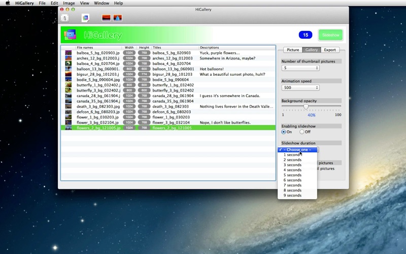Turn slideshow On radio button

point(284,132)
